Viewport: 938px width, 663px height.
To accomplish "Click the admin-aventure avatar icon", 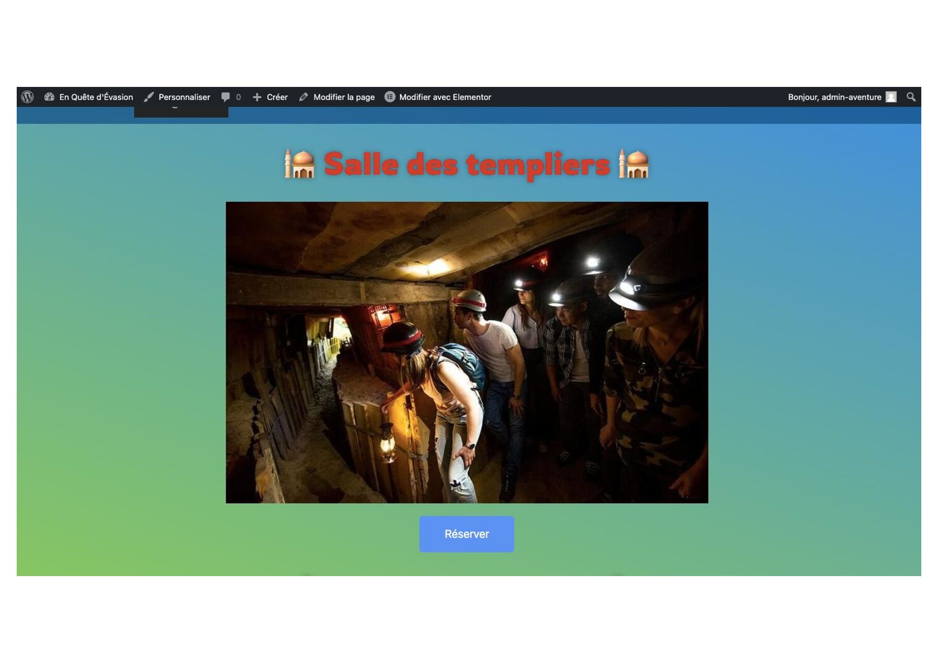I will point(891,97).
